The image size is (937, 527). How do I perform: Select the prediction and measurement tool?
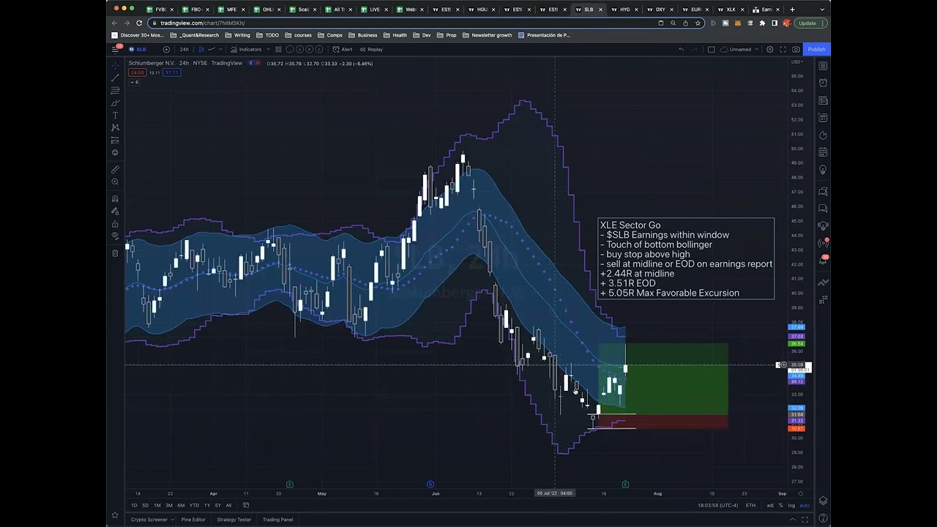(115, 140)
